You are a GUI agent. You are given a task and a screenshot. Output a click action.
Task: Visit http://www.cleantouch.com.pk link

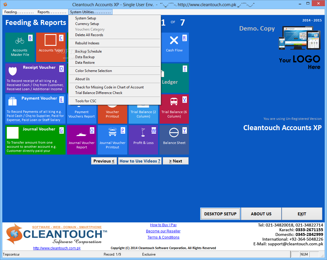(57, 248)
